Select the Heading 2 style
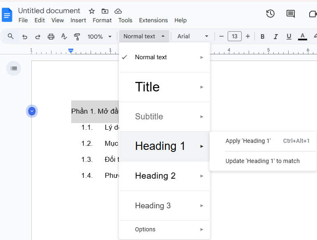This screenshot has width=317, height=240. click(164, 176)
